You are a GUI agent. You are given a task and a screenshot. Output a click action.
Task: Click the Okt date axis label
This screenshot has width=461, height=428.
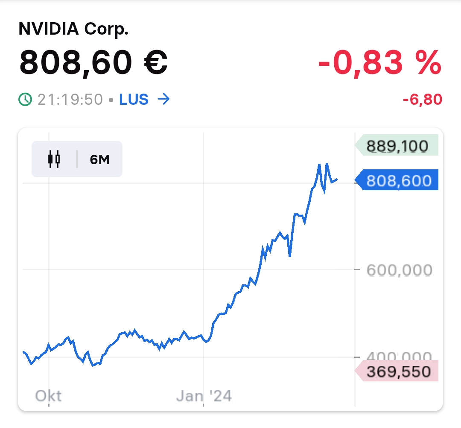click(48, 396)
